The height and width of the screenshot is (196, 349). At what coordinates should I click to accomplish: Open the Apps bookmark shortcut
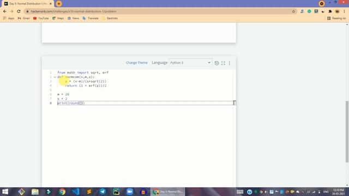click(9, 18)
